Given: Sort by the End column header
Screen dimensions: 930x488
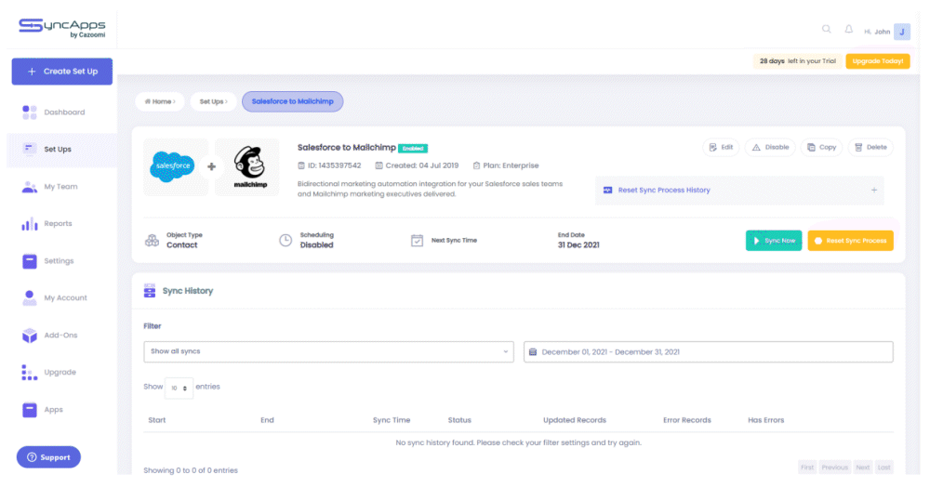Looking at the screenshot, I should point(267,420).
